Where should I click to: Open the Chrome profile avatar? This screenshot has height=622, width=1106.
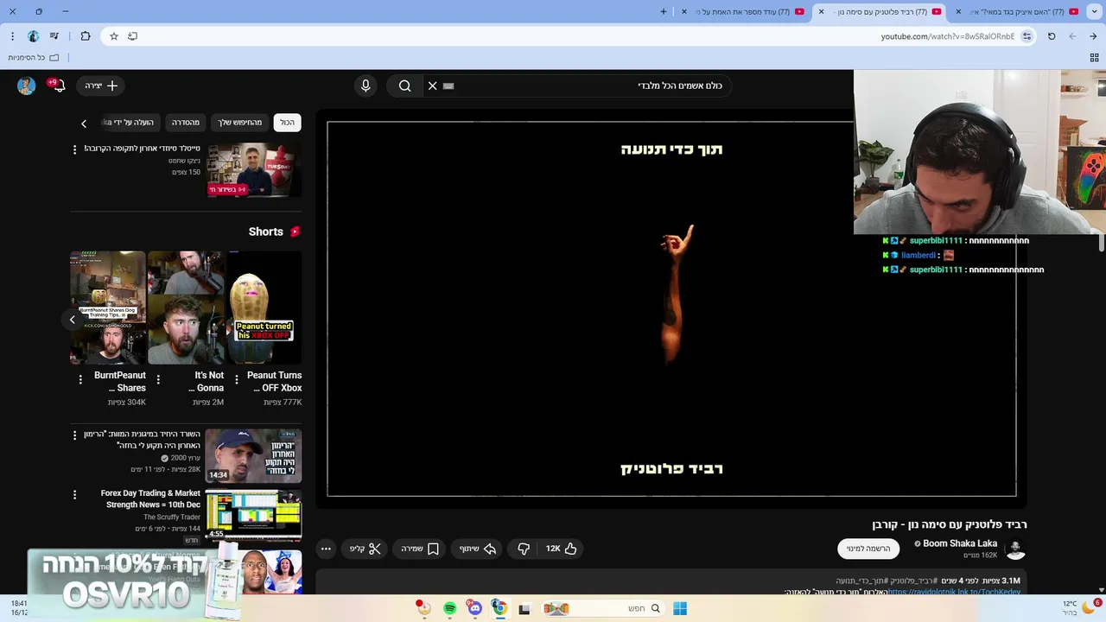coord(33,36)
